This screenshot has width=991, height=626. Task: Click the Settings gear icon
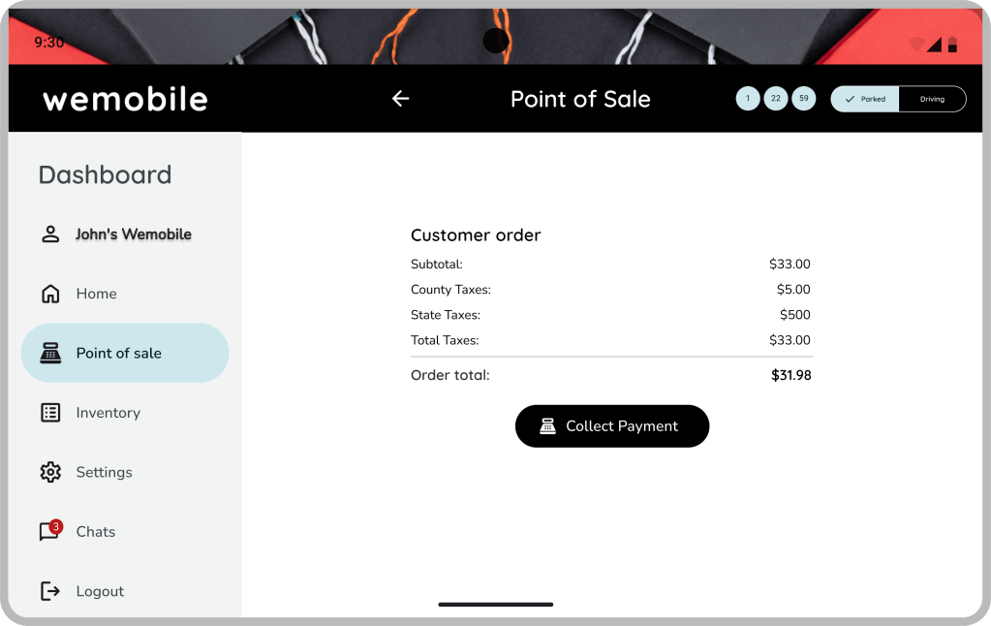50,472
